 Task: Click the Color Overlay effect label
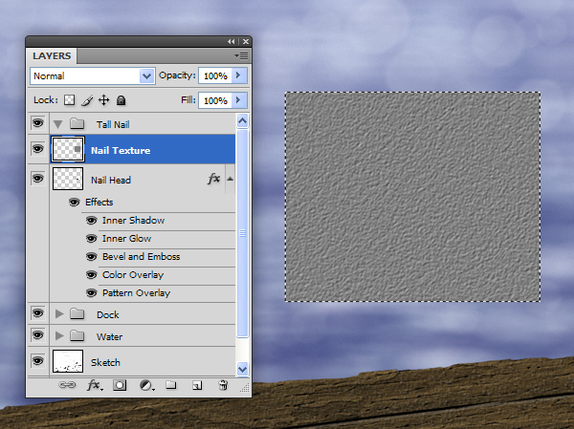[133, 275]
